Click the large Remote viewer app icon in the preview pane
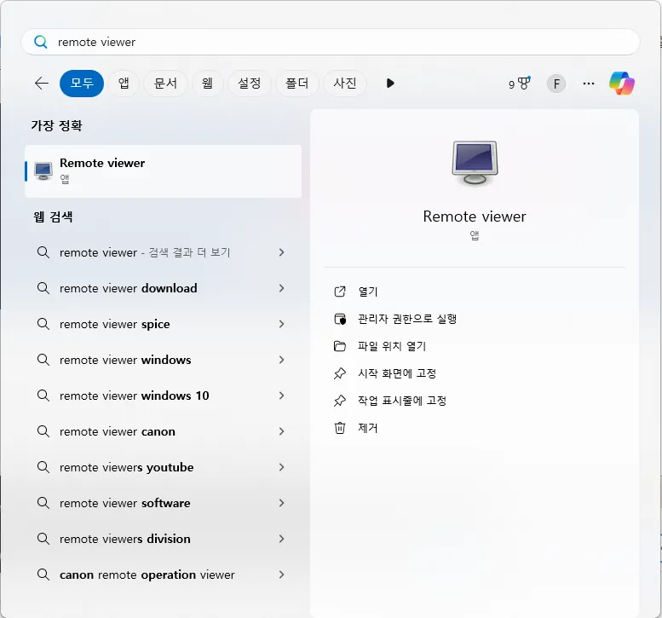The height and width of the screenshot is (618, 662). point(475,163)
